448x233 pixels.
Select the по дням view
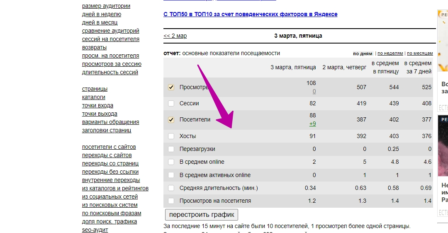[x=363, y=53]
